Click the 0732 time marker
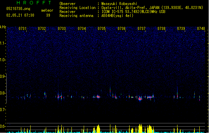The image size is (209, 133). pos(42,29)
